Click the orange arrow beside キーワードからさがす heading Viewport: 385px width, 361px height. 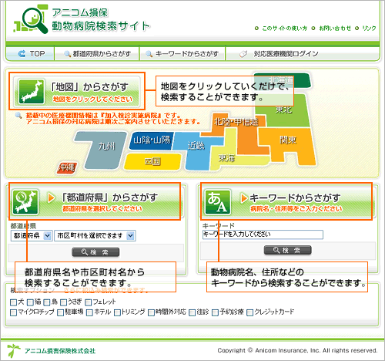244,198
